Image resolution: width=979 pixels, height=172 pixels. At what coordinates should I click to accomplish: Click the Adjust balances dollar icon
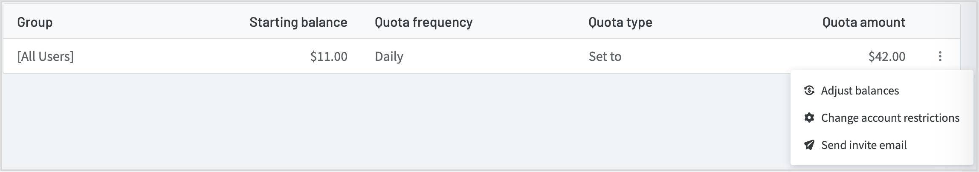click(x=809, y=90)
